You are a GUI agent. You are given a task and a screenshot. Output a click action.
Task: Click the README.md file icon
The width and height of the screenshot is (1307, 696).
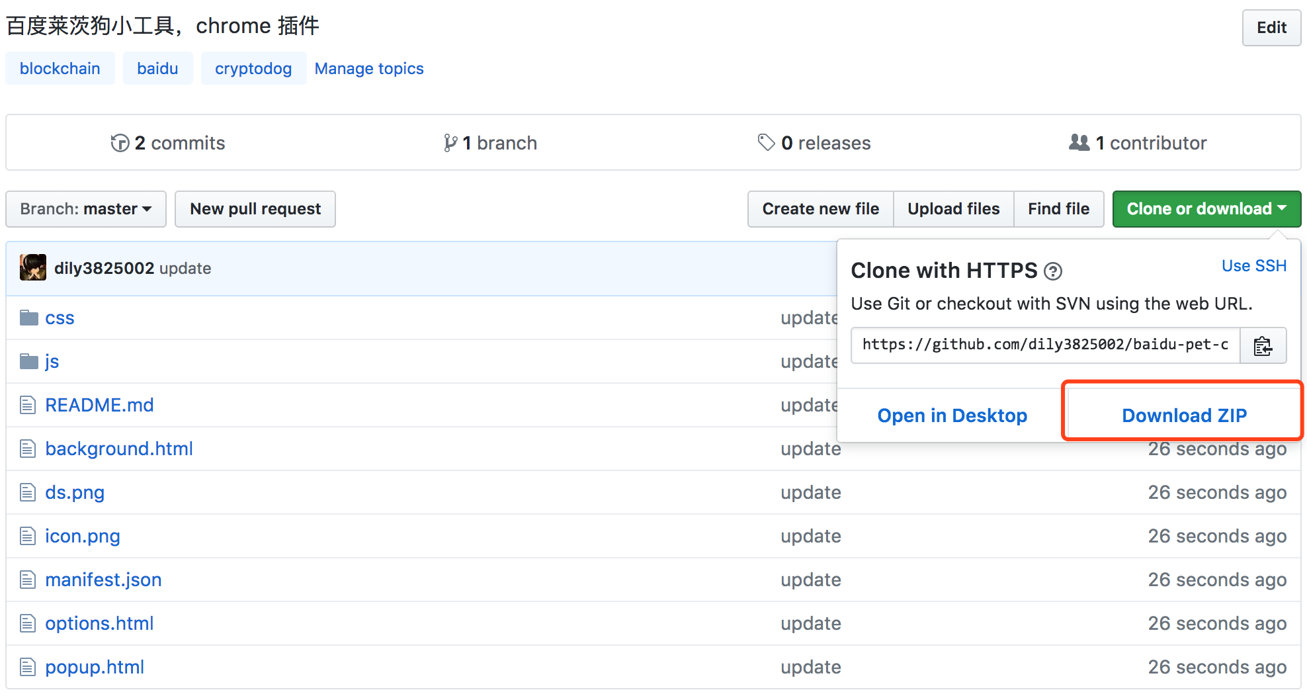point(27,405)
